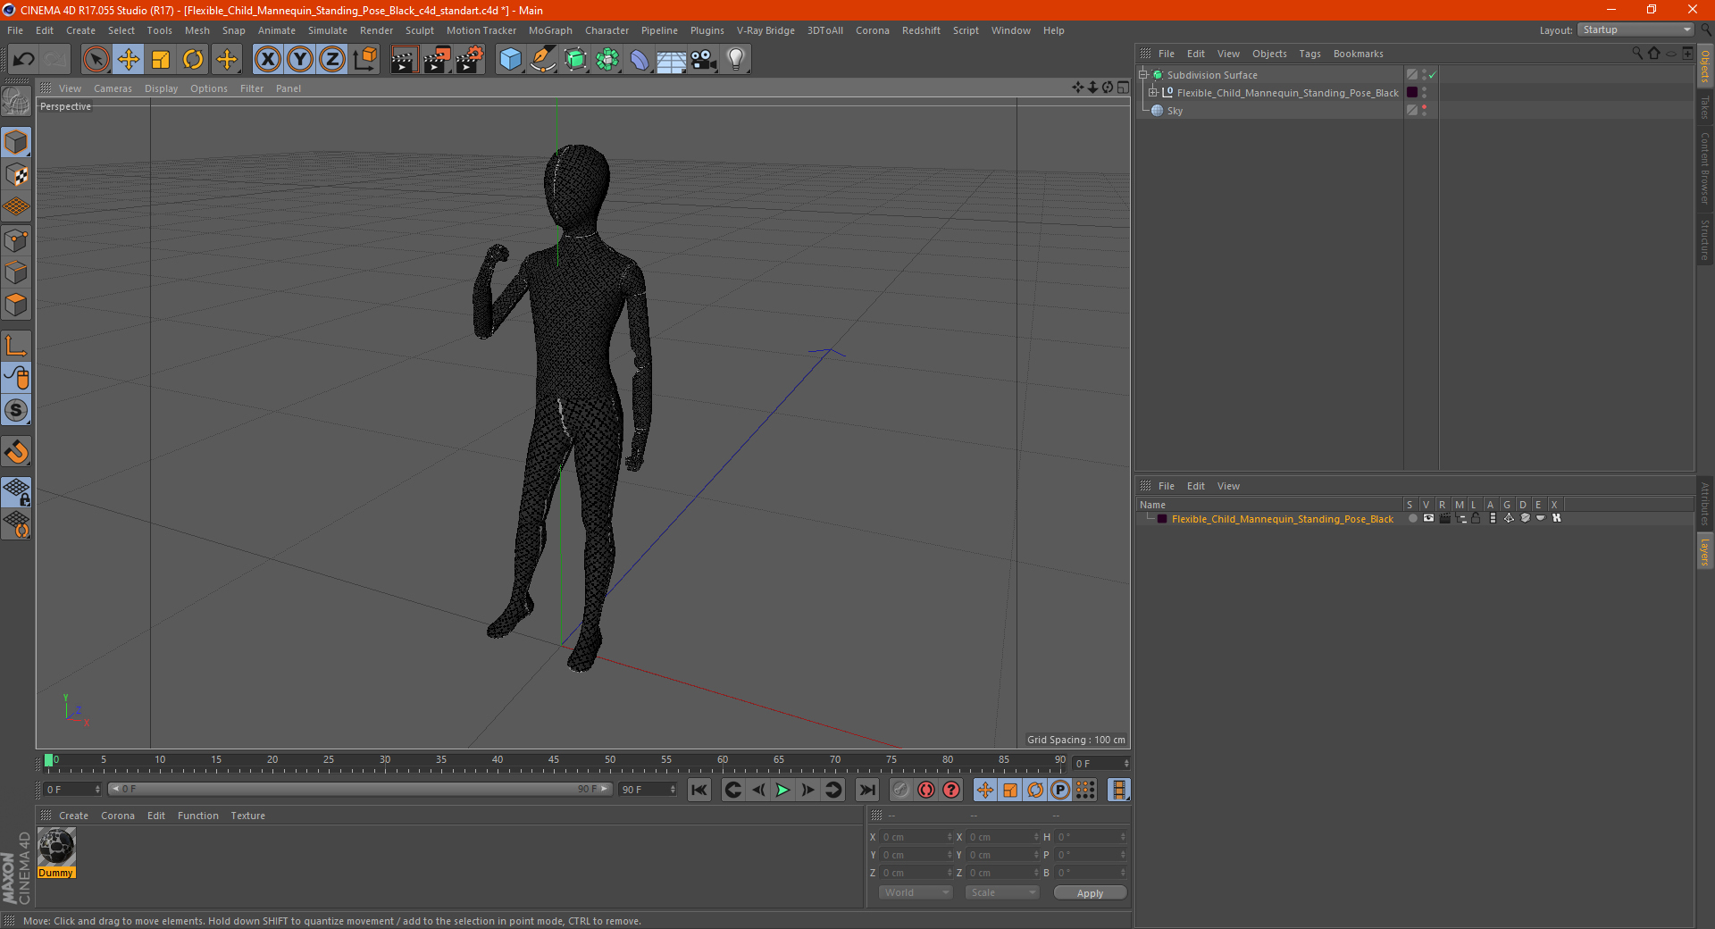Toggle layer Lock icon
Viewport: 1715px width, 929px height.
(1476, 519)
